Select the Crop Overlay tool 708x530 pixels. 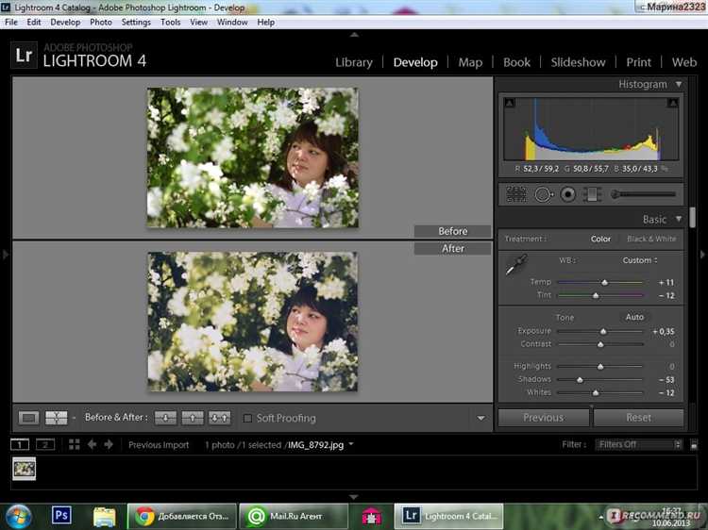click(516, 194)
